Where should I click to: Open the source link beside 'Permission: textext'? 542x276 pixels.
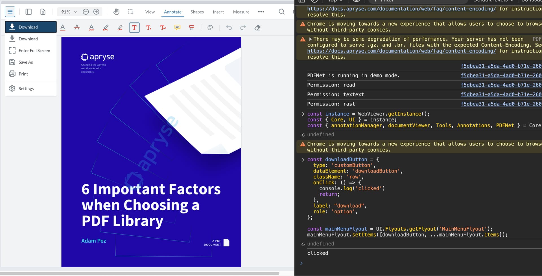click(x=501, y=94)
